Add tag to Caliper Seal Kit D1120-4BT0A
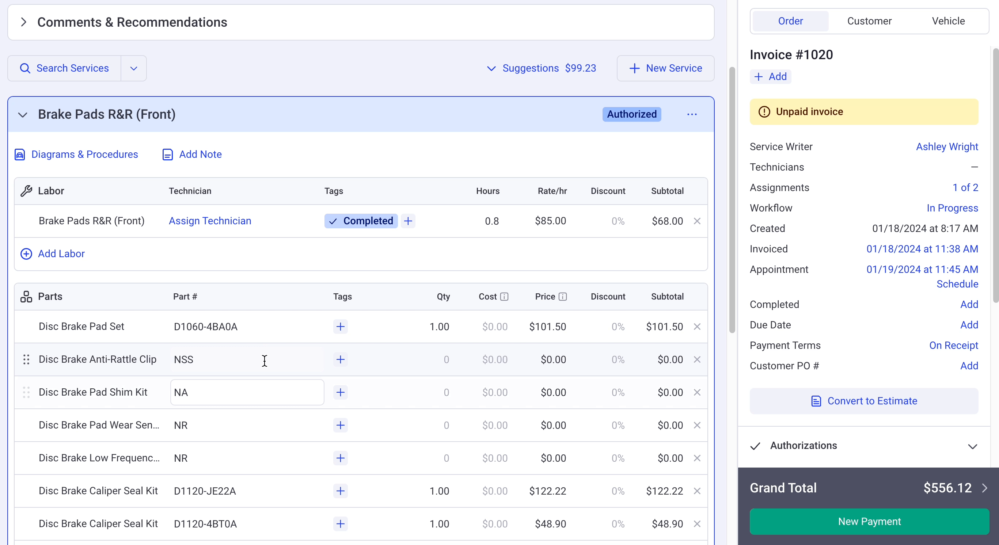The width and height of the screenshot is (999, 545). tap(341, 524)
